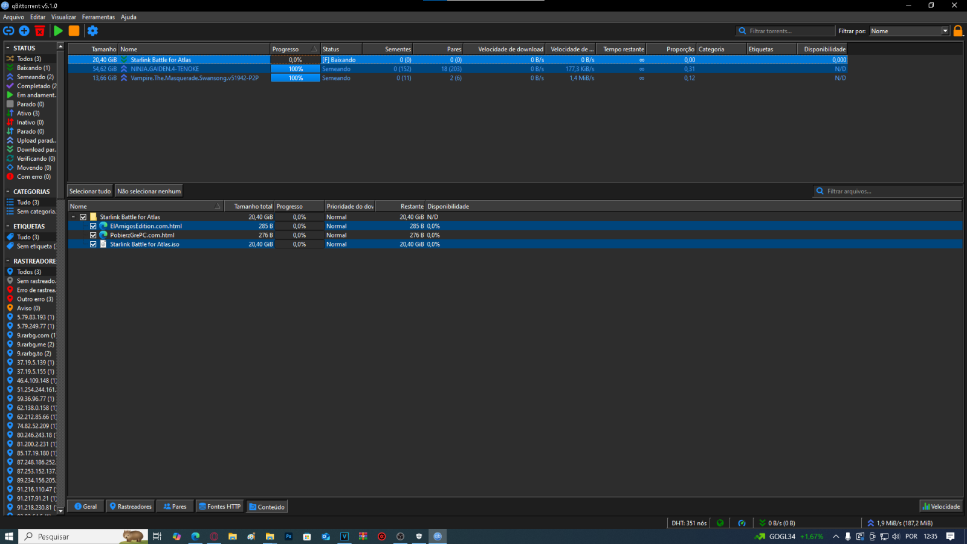Click the 'Selecionar tudo' button
This screenshot has width=967, height=544.
tap(90, 192)
